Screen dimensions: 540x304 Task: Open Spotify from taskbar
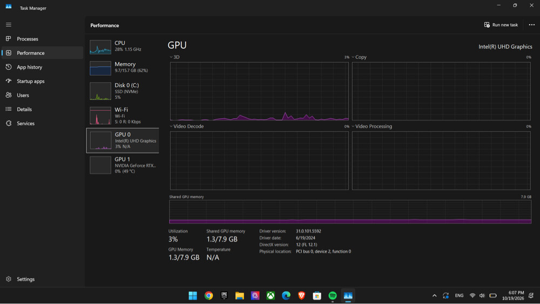333,296
